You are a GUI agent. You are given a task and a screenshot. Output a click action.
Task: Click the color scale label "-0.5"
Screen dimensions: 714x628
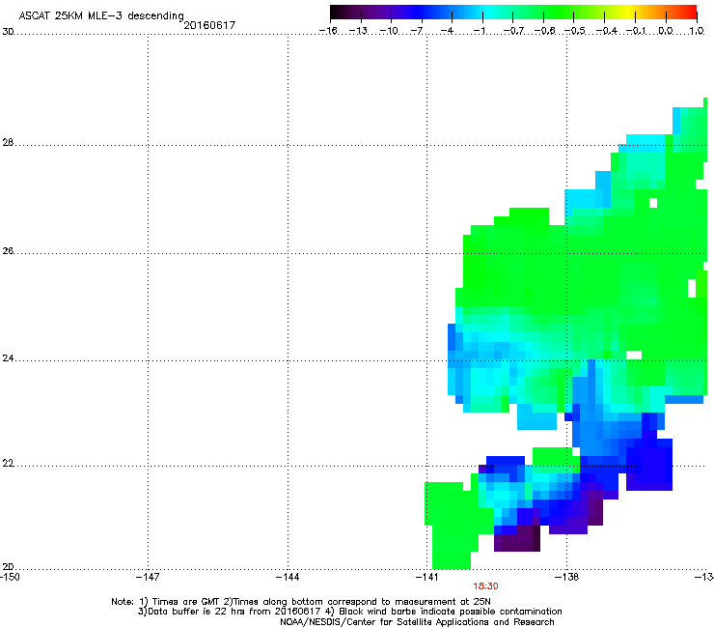pyautogui.click(x=575, y=31)
